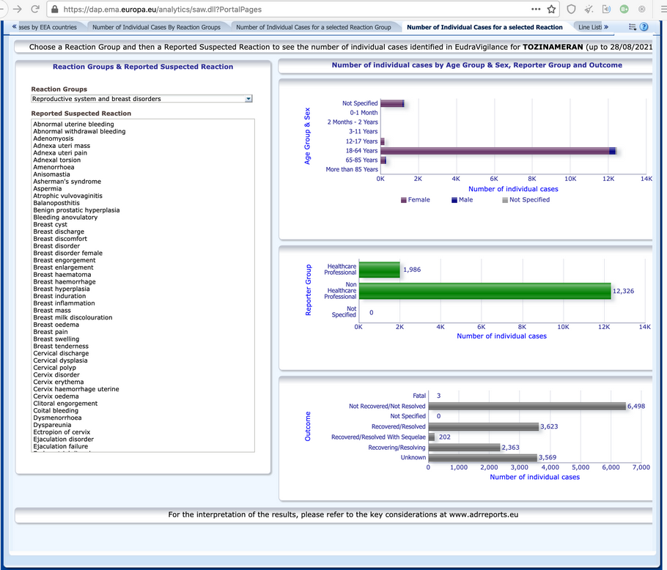Click the legend's grey Not Specified swatch
The image size is (667, 570).
(505, 200)
